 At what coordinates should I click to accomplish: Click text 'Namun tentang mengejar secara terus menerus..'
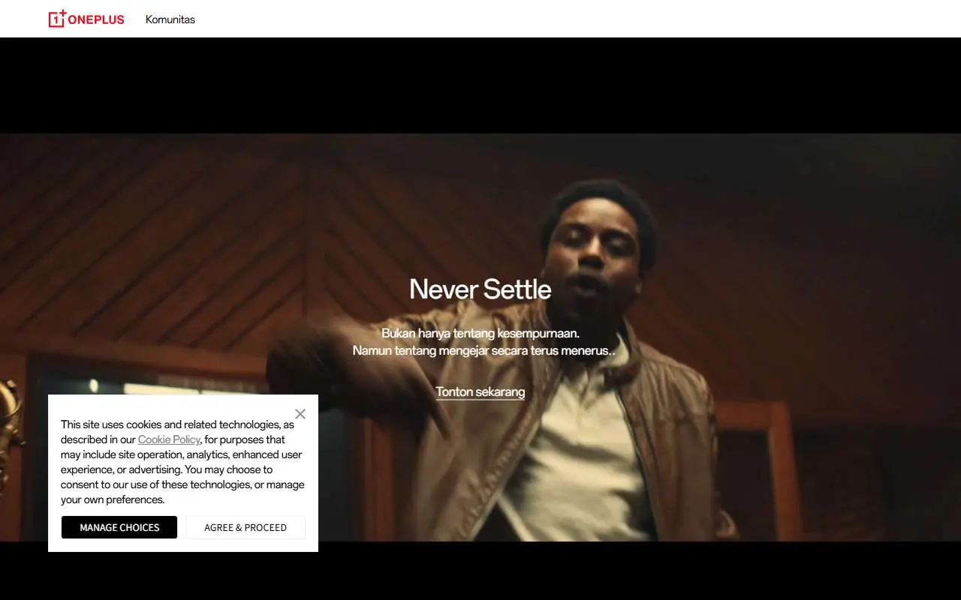(x=484, y=350)
